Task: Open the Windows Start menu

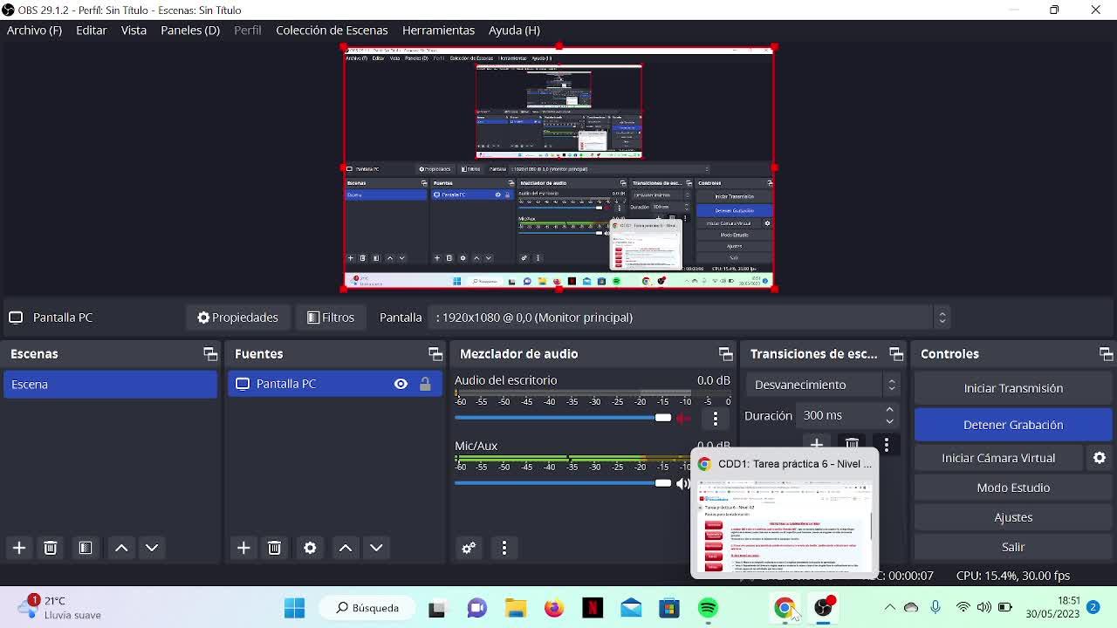Action: click(295, 608)
